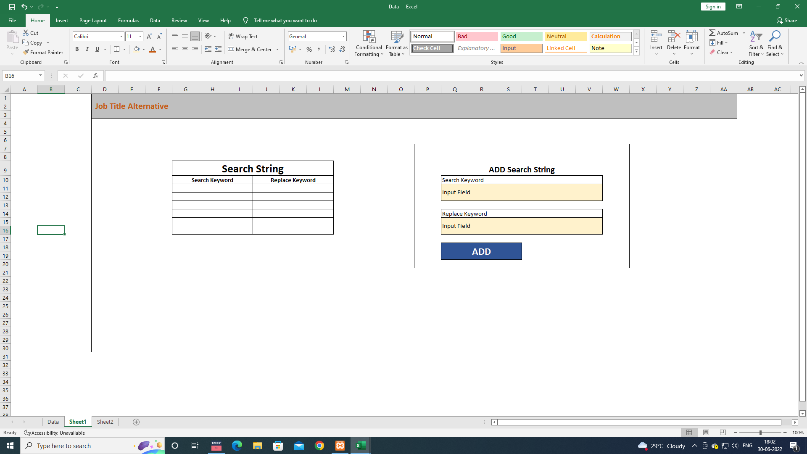Viewport: 807px width, 454px height.
Task: Open Conditional Formatting menu
Action: [x=369, y=43]
